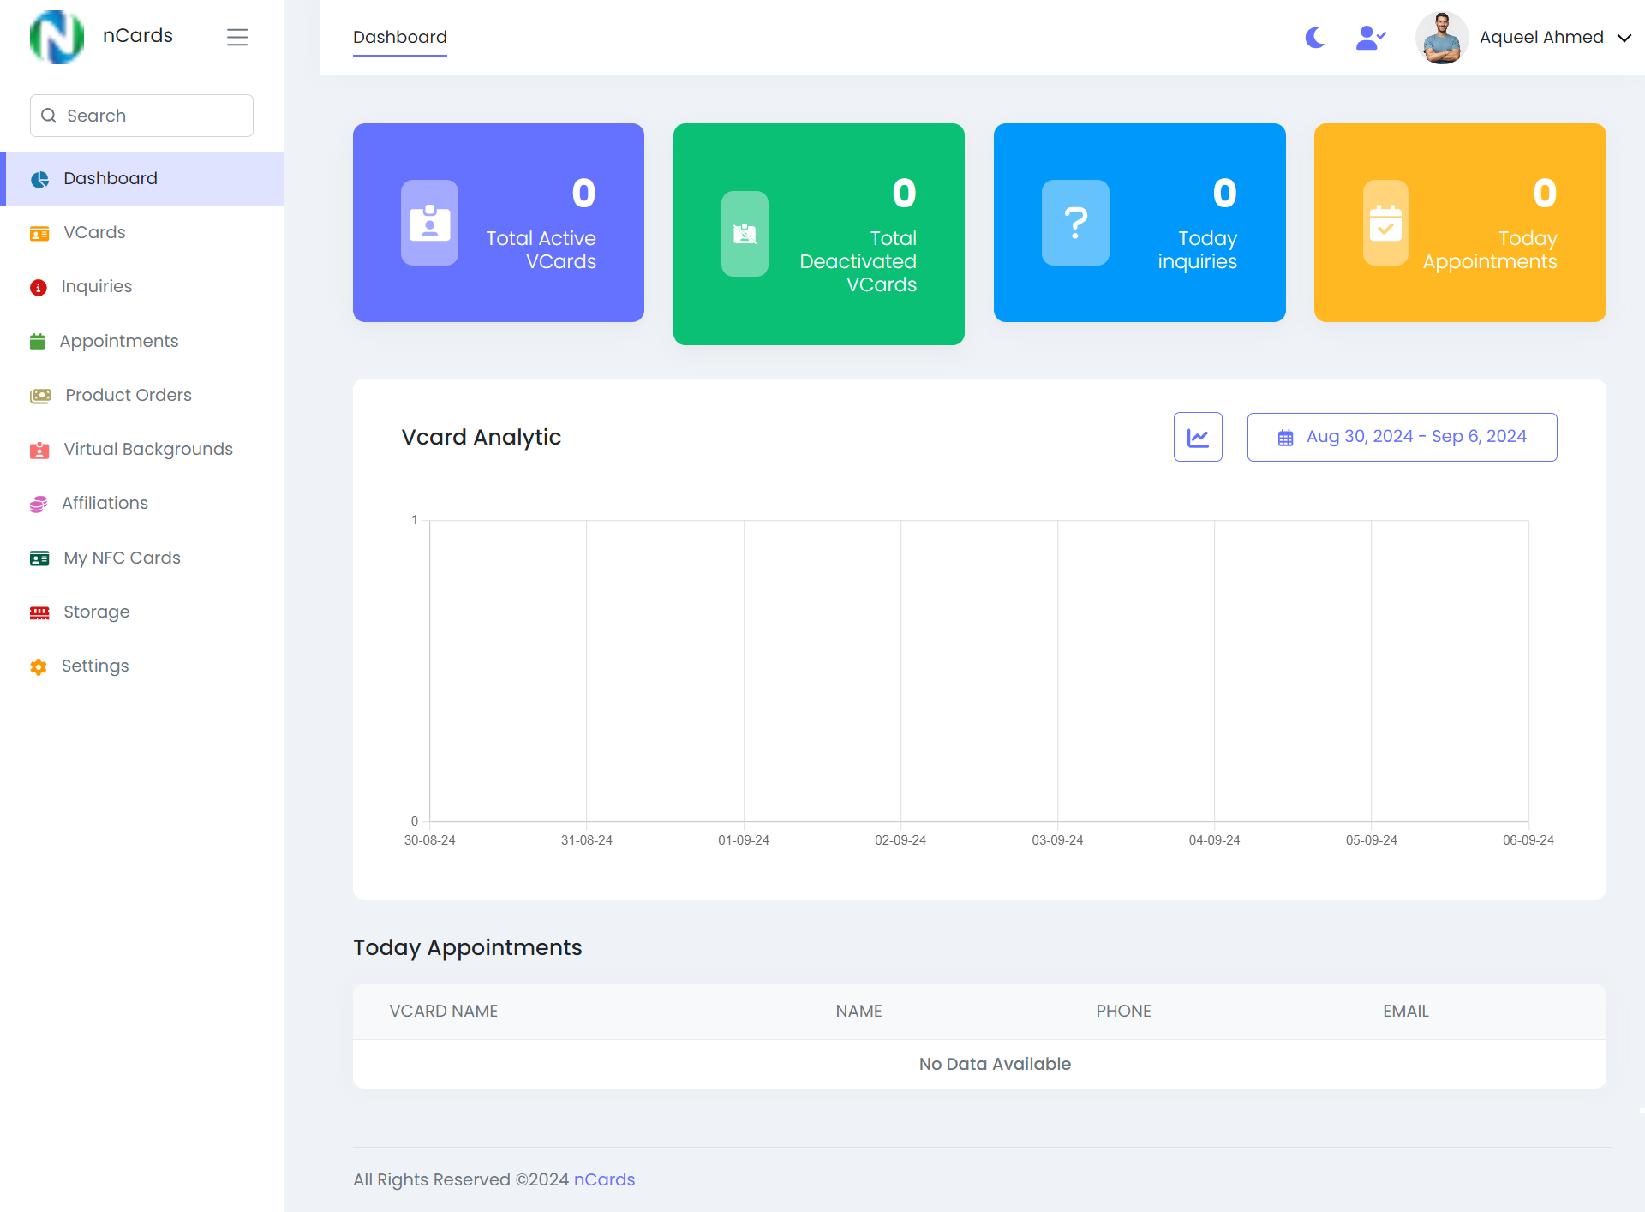Image resolution: width=1645 pixels, height=1212 pixels.
Task: Click inside the Search input field
Action: (141, 115)
